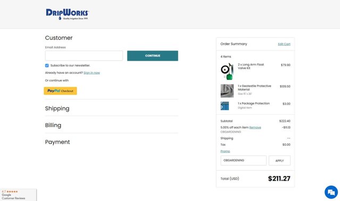Select the Billing section heading

(x=53, y=125)
